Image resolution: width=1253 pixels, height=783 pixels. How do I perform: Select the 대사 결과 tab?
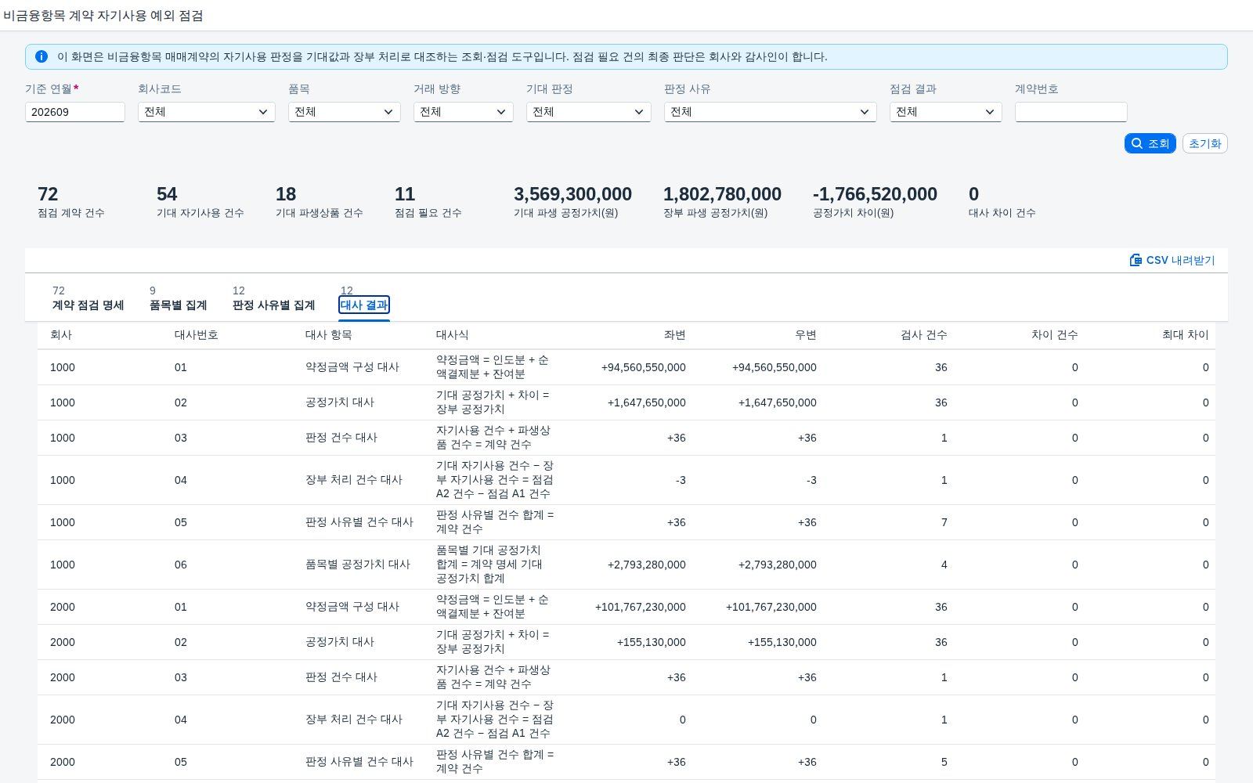click(x=364, y=305)
